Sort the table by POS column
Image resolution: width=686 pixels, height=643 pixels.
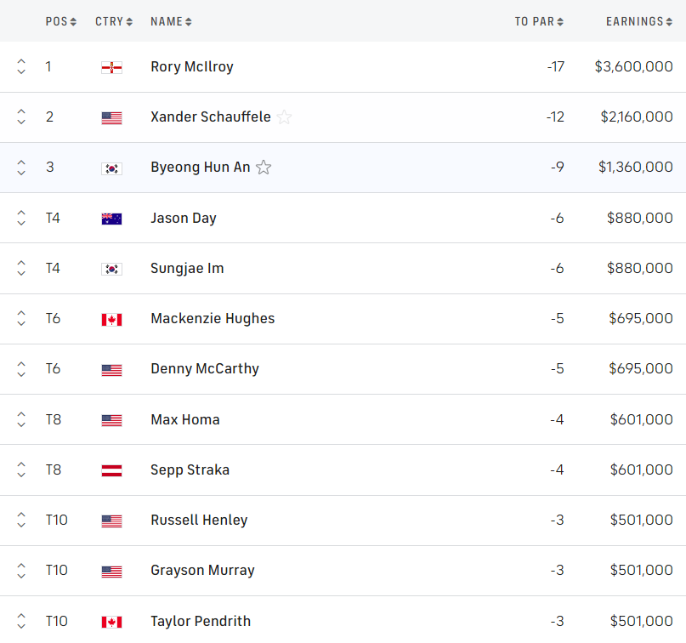[61, 21]
